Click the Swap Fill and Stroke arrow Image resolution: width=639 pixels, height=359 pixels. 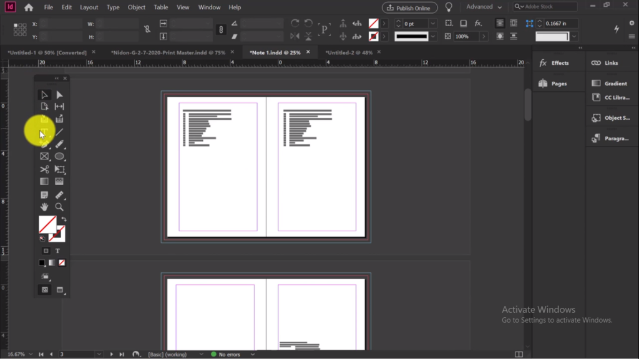point(64,219)
